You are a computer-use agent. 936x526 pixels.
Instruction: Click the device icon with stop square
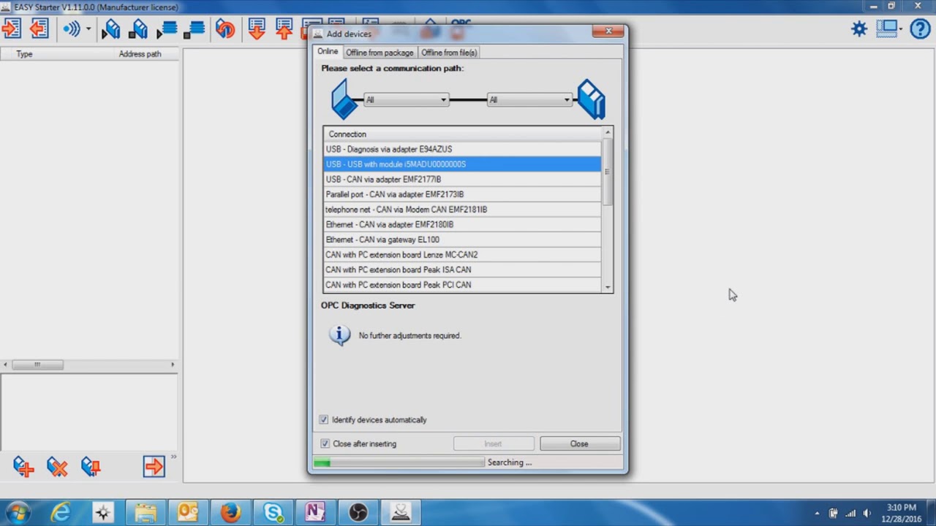[138, 29]
